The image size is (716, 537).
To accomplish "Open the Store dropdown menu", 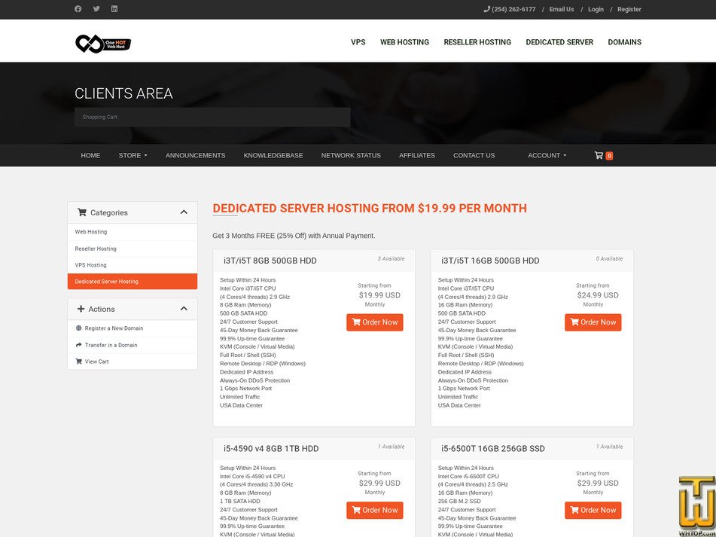I will pyautogui.click(x=133, y=155).
